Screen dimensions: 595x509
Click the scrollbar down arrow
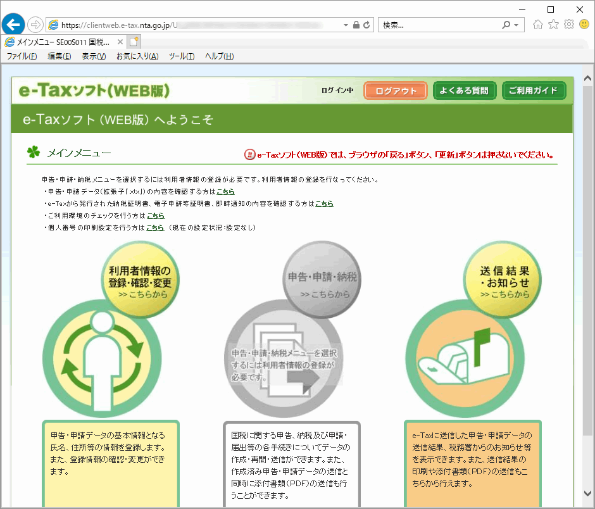click(x=587, y=493)
